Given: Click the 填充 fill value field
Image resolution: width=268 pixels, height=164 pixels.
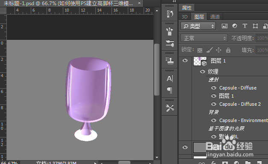Looking at the screenshot, I should coord(262,50).
